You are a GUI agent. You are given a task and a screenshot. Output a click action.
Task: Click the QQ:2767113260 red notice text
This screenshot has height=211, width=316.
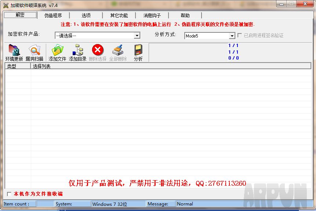[221, 183]
